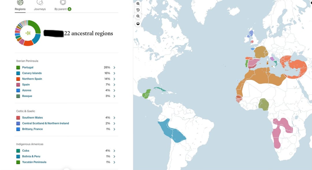Zoom in on the map
The image size is (312, 170).
click(138, 4)
